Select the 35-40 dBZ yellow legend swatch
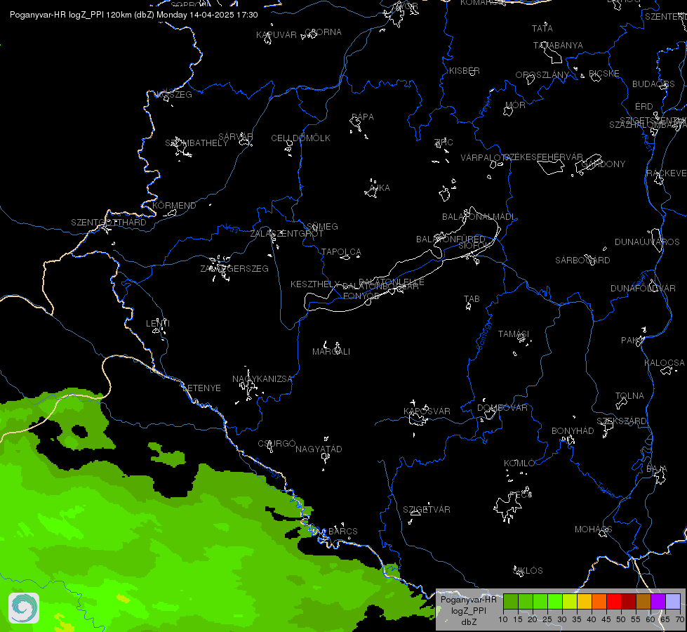687x632 pixels. pos(585,602)
